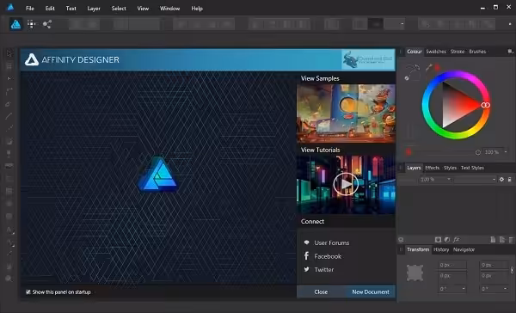516x313 pixels.
Task: Switch to the Pixel Persona icon
Action: pyautogui.click(x=32, y=24)
